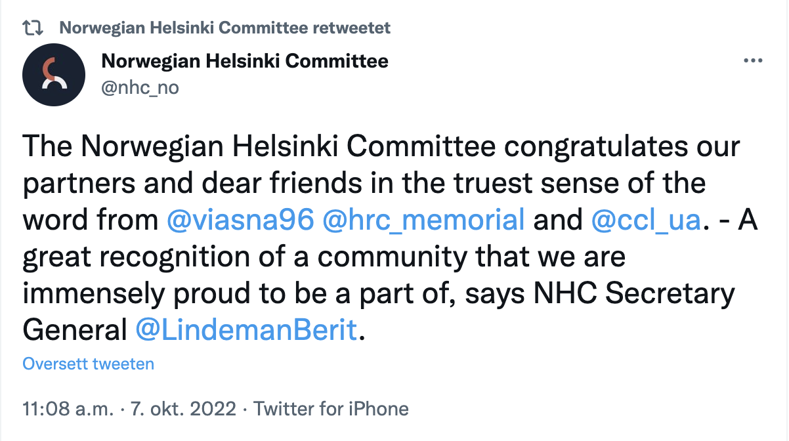
Task: Open the @LindemanBerit mention
Action: (x=245, y=330)
